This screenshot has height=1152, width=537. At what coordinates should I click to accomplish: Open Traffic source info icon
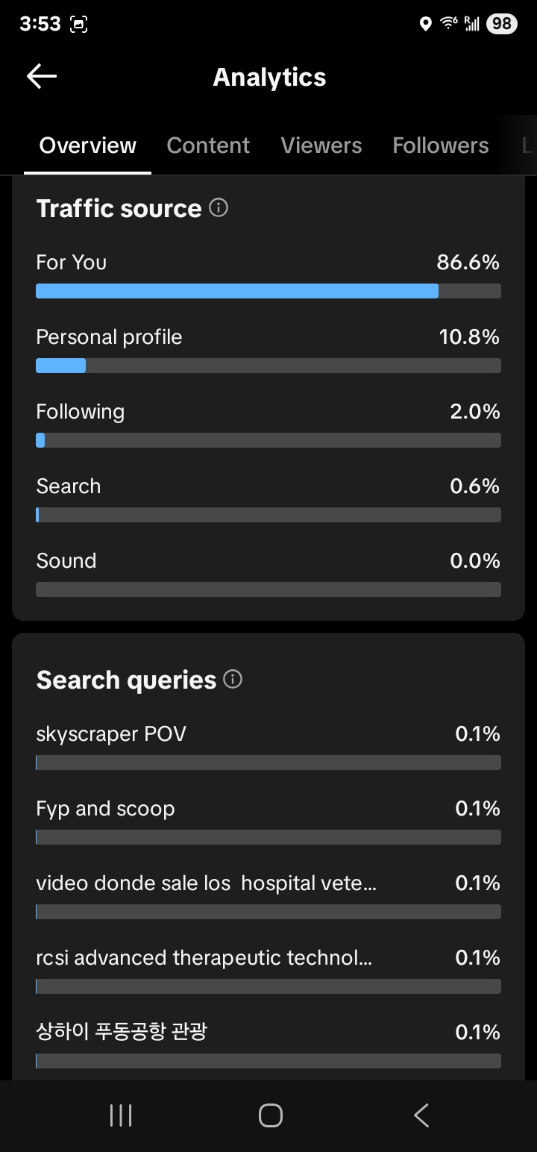(x=219, y=208)
